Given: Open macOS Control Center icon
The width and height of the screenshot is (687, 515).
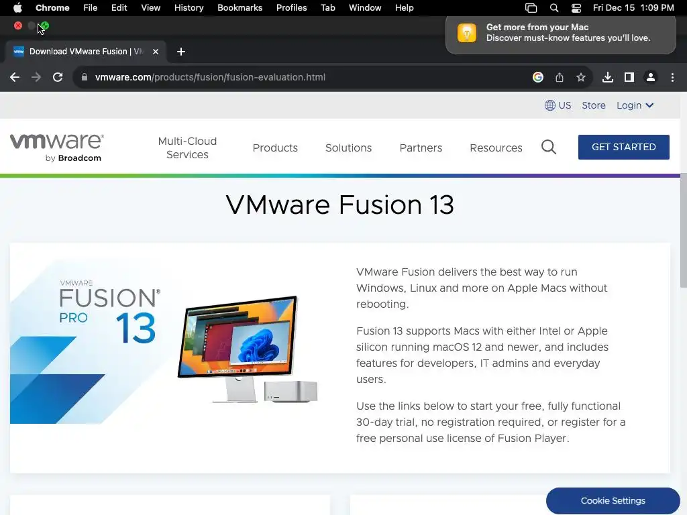Looking at the screenshot, I should [576, 8].
